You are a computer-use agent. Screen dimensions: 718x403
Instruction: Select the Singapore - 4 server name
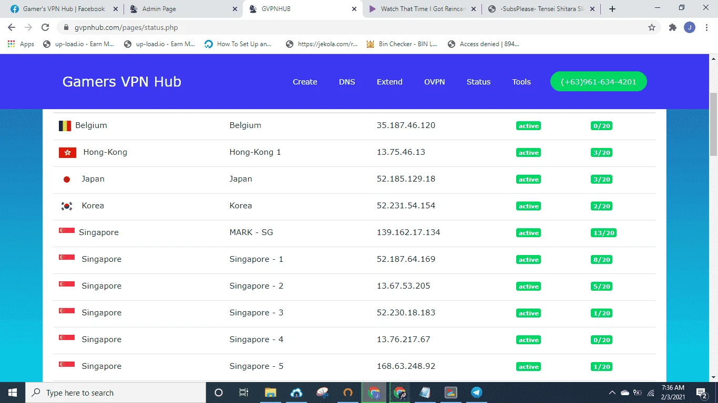point(257,340)
